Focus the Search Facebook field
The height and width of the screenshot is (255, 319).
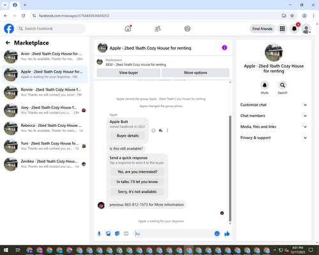[51, 29]
